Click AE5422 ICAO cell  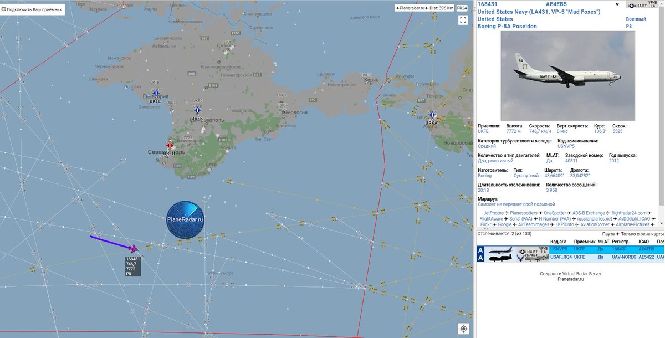coord(646,257)
